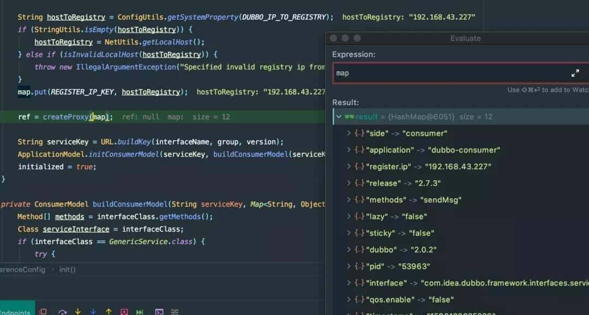Screen dimensions: 589x315
Task: Switch to the Endpoints tab
Action: 15,312
